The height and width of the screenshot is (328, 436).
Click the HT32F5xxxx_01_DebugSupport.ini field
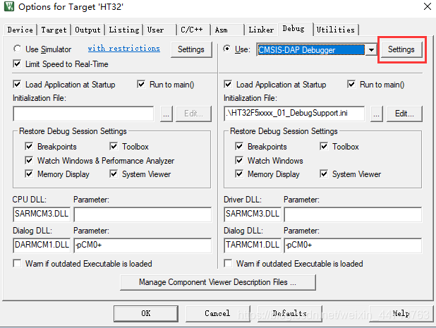294,114
